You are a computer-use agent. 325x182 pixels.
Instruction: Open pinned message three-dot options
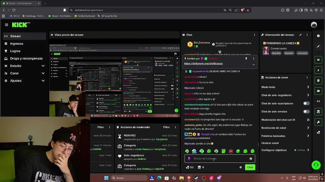tap(253, 58)
